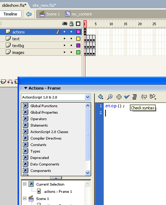Click magenta outline swatch of actions layer
166x205 pixels.
click(x=78, y=32)
